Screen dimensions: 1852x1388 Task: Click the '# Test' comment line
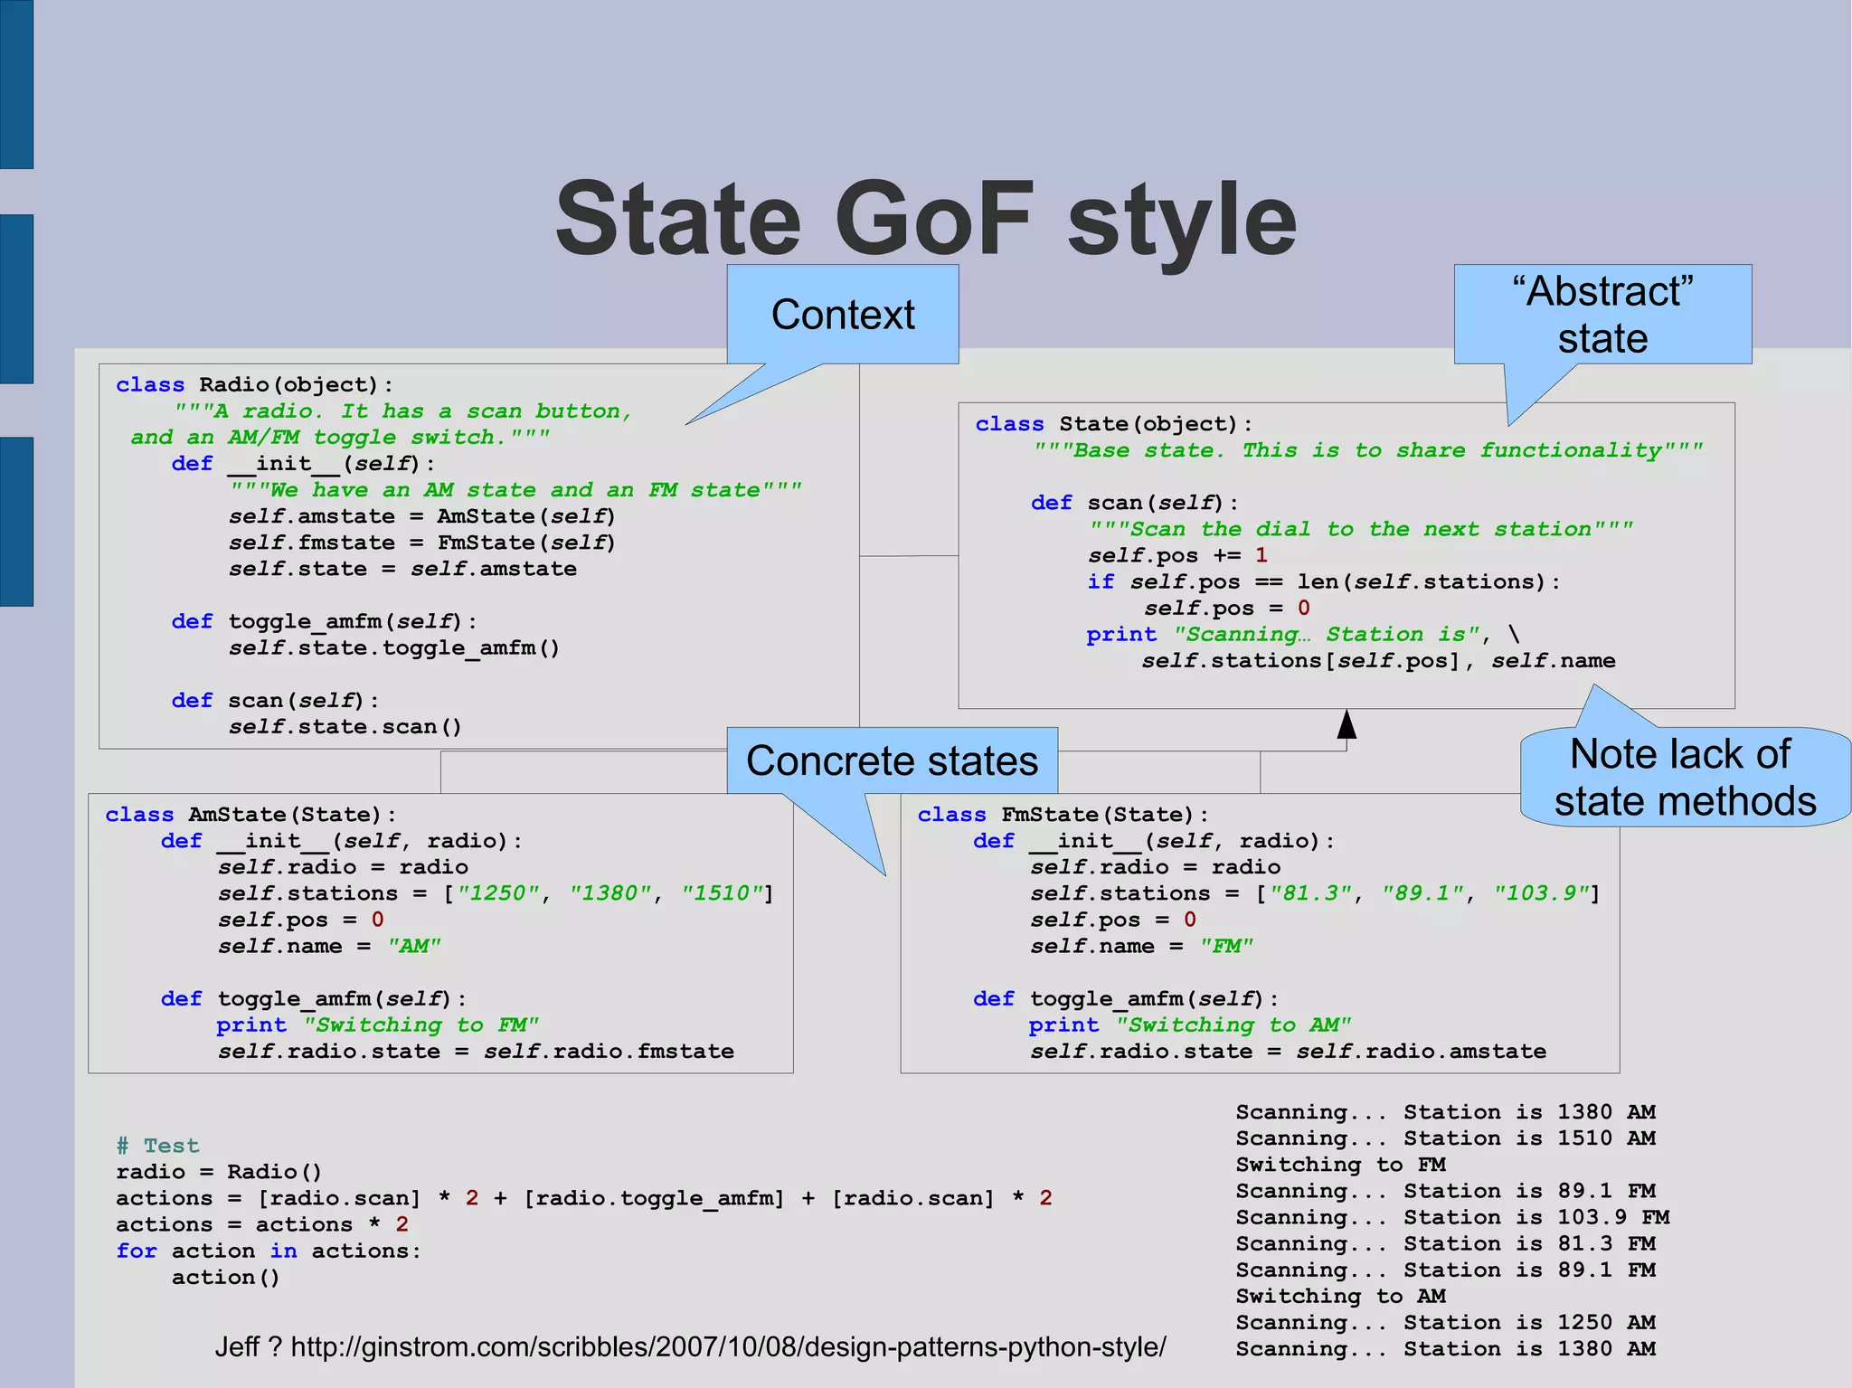pyautogui.click(x=157, y=1146)
